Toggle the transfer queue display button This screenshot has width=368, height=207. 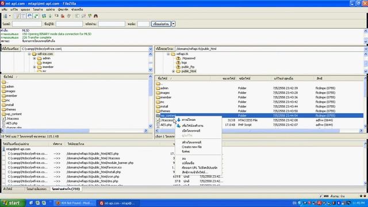coord(36,16)
